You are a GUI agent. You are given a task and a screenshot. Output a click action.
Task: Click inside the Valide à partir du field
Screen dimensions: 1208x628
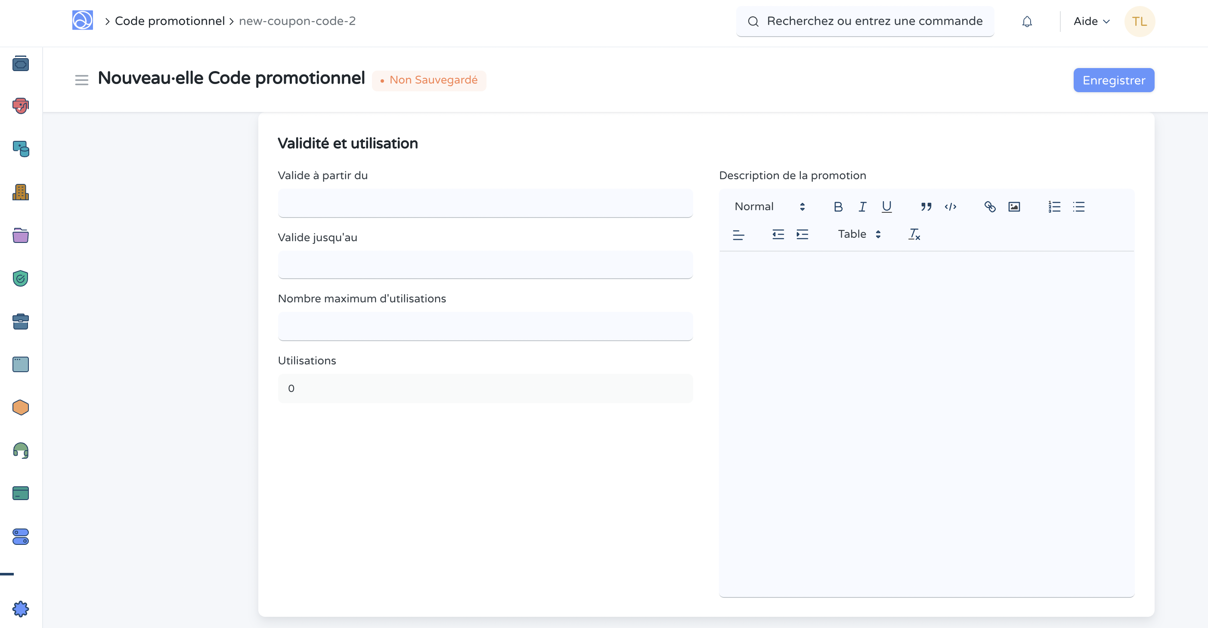[485, 203]
